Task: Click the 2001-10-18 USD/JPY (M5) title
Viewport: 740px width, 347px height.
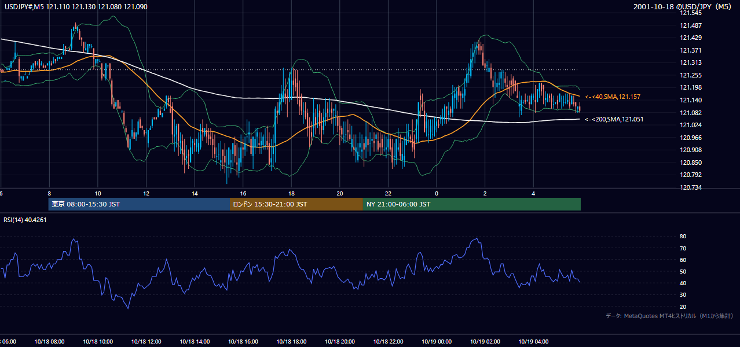Action: 684,6
